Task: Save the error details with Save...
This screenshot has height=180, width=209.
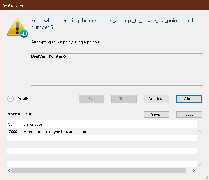Action: 156,114
